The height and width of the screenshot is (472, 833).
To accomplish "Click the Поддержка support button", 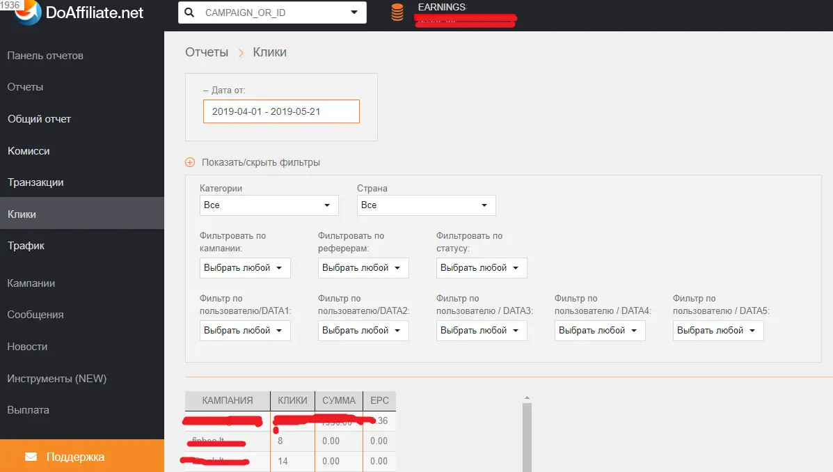I will click(82, 455).
